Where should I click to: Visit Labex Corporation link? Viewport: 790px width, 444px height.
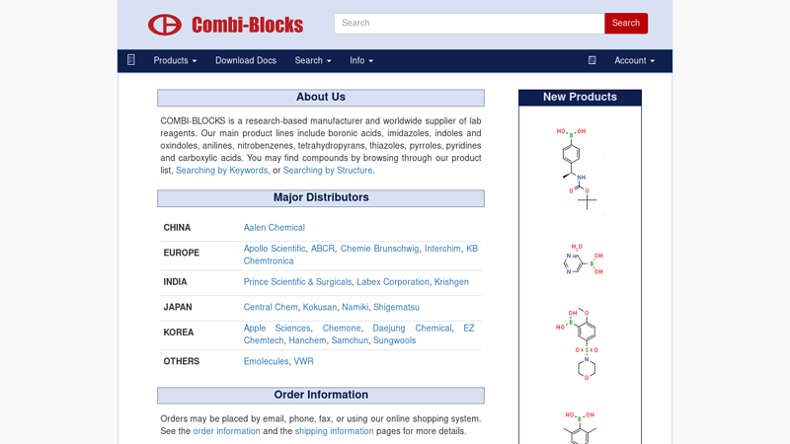393,282
